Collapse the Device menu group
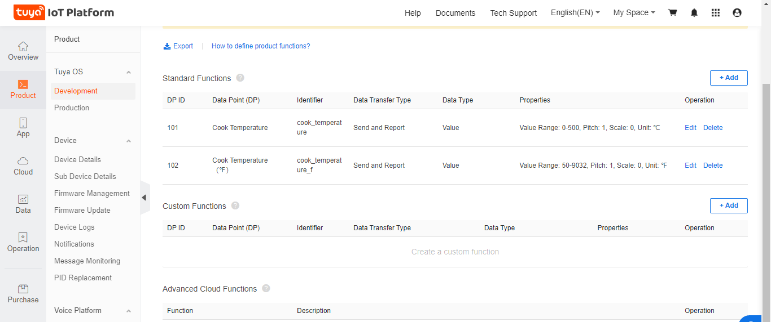Viewport: 771px width, 322px height. pyautogui.click(x=129, y=141)
